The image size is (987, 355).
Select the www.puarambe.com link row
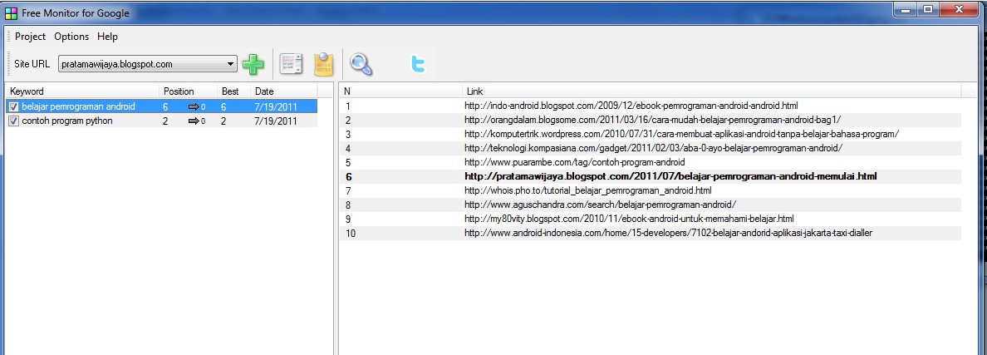[651, 162]
